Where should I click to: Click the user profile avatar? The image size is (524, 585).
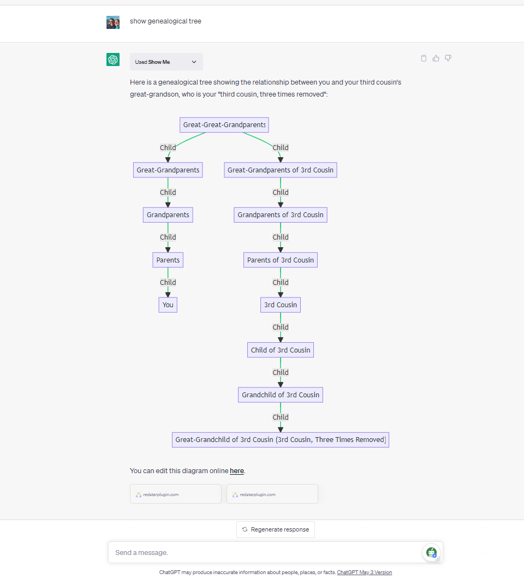tap(113, 22)
